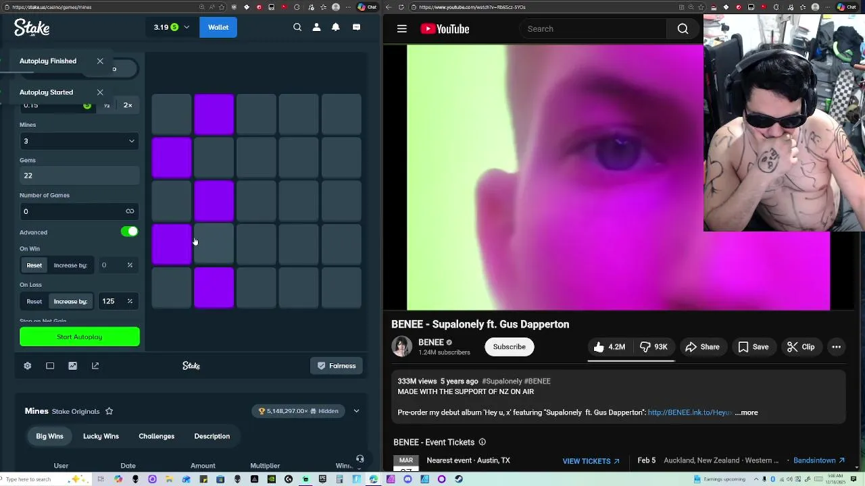
Task: Open live stats chart icon
Action: click(72, 366)
